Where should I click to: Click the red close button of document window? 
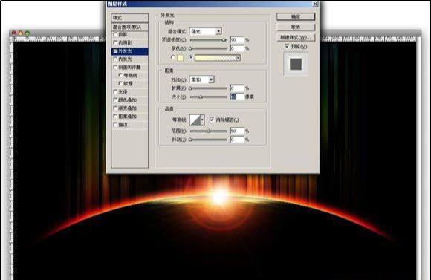[x=14, y=33]
